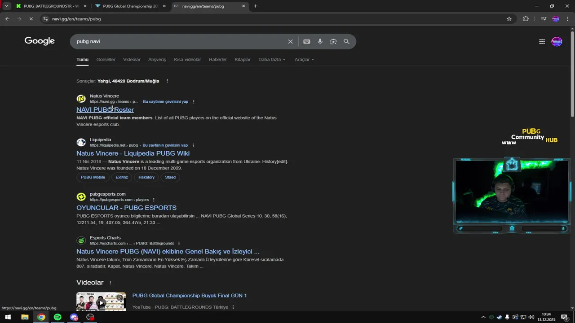Click the Google logo
Image resolution: width=575 pixels, height=323 pixels.
pyautogui.click(x=40, y=41)
